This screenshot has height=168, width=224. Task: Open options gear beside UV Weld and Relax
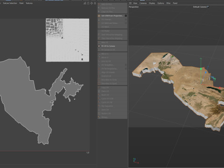click(126, 23)
